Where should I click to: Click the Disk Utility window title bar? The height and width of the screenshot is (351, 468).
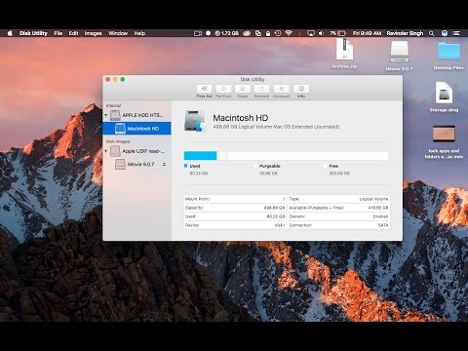tap(253, 79)
